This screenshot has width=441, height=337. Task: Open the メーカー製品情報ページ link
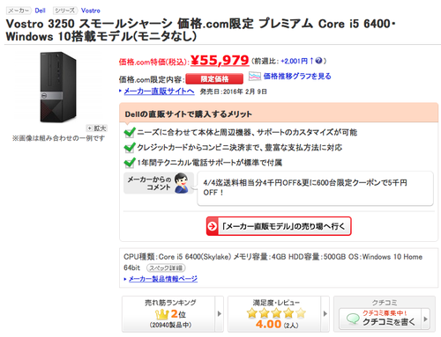(163, 279)
